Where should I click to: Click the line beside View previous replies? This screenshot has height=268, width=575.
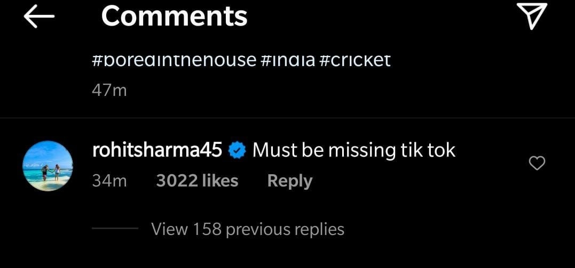click(x=114, y=229)
